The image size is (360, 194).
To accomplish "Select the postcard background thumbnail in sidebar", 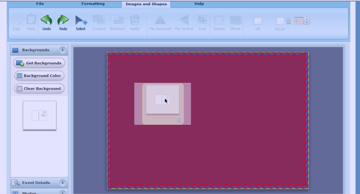I will (39, 115).
